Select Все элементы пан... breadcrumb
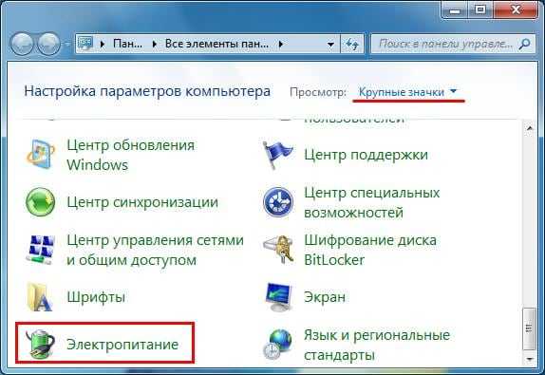 [x=216, y=44]
